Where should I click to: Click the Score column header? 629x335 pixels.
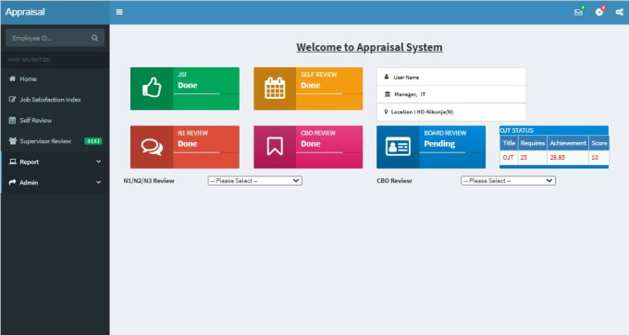(x=598, y=143)
